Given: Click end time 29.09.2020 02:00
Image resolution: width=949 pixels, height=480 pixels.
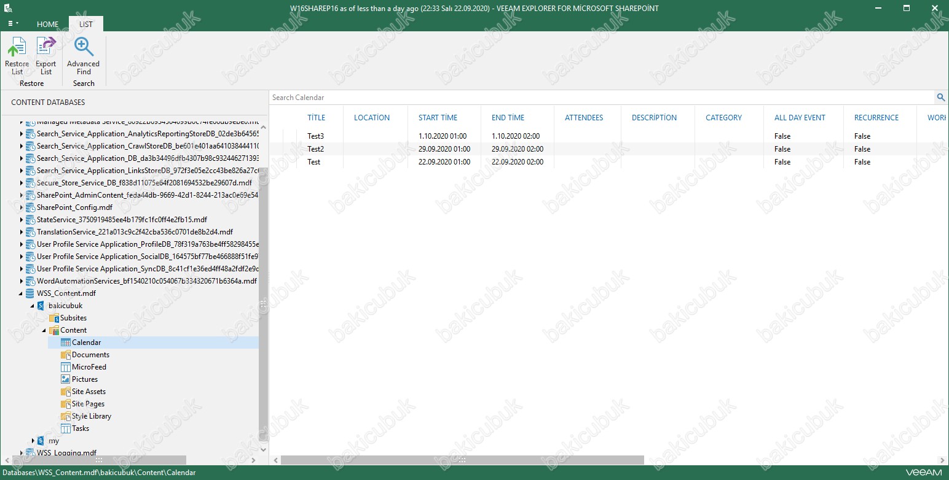Looking at the screenshot, I should pos(518,149).
